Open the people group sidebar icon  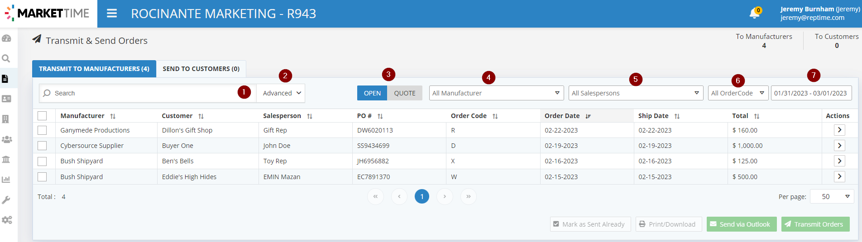click(6, 139)
